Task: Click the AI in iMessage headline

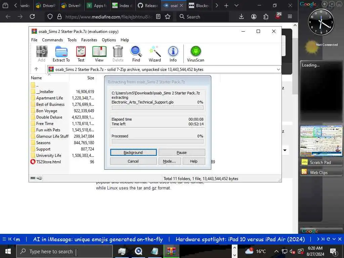Action: coord(98,239)
